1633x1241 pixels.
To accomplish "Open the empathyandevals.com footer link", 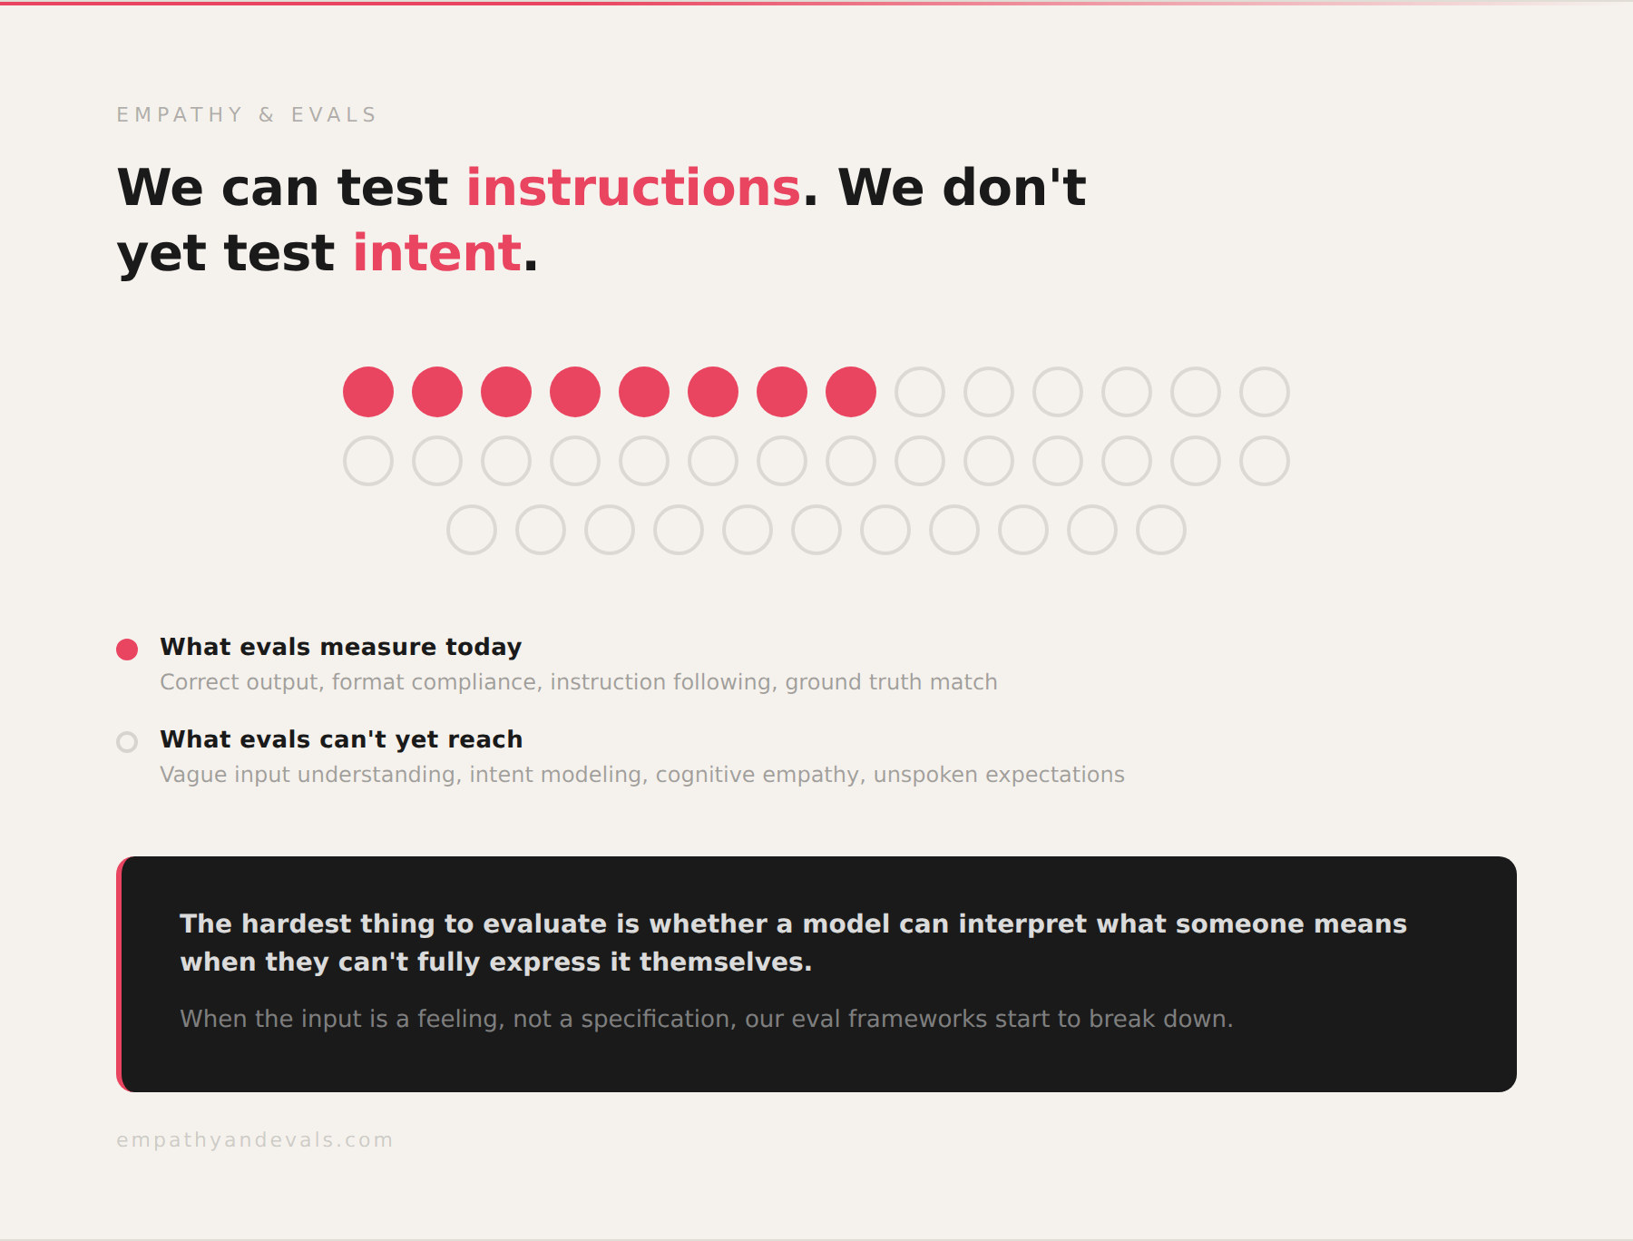I will pos(255,1140).
